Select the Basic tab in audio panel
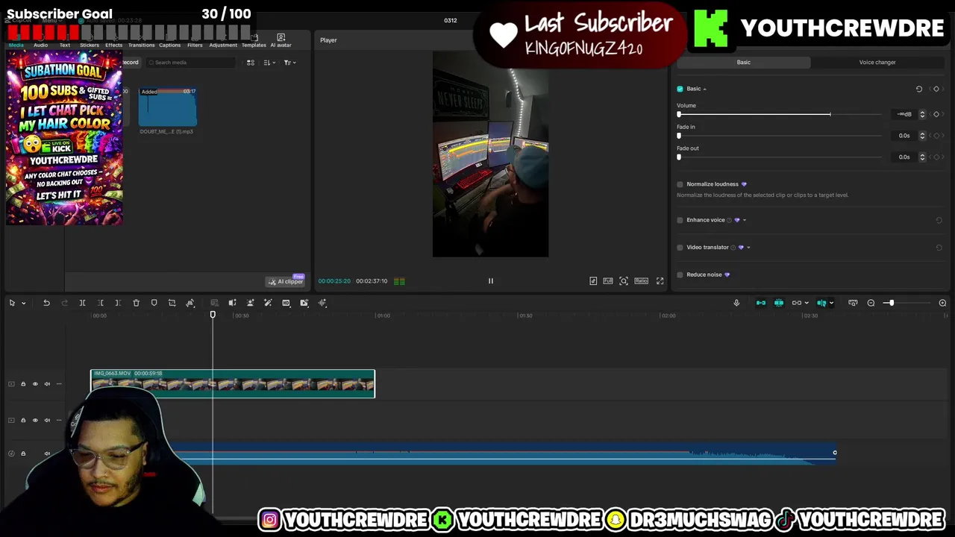This screenshot has width=955, height=537. click(x=743, y=63)
